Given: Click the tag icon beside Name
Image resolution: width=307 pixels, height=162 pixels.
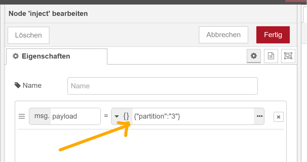Looking at the screenshot, I should [x=17, y=86].
